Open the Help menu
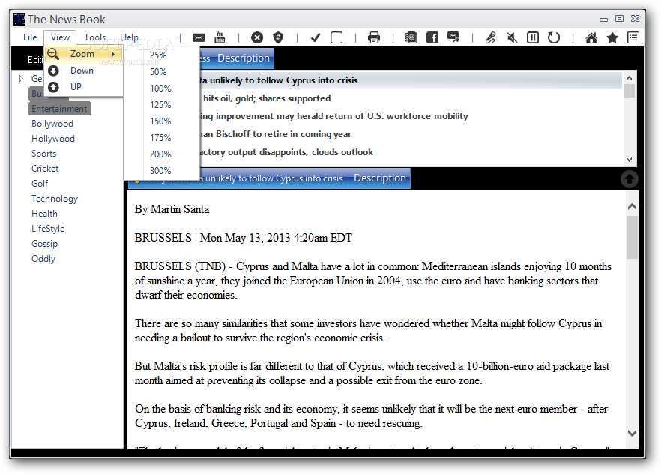661x474 pixels. 129,37
